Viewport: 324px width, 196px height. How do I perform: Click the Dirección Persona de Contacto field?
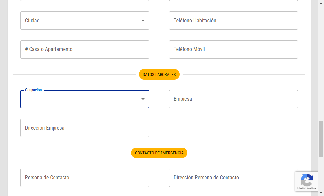point(233,178)
